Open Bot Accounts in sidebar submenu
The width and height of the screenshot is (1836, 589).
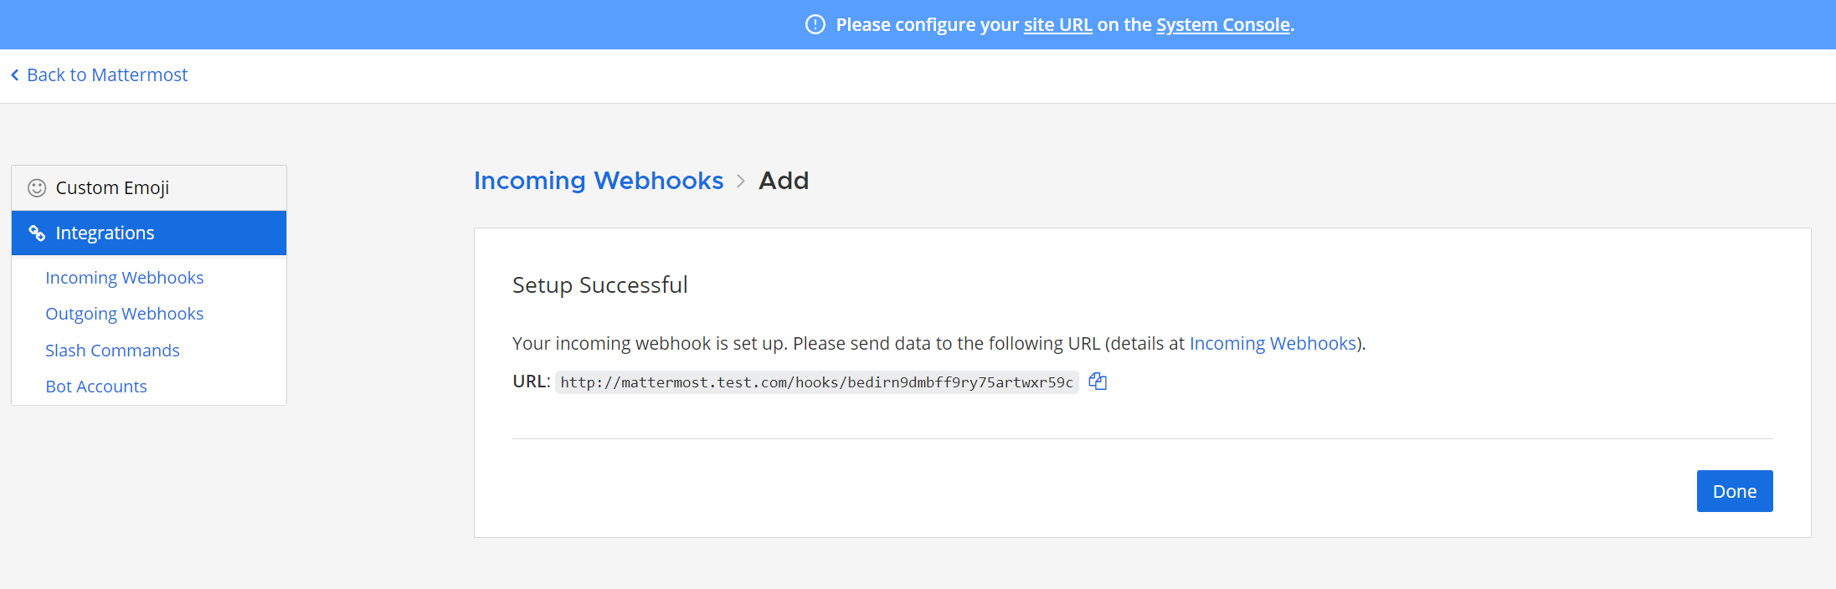(x=96, y=387)
